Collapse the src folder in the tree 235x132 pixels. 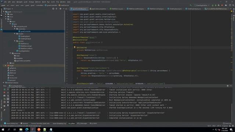coord(6,19)
